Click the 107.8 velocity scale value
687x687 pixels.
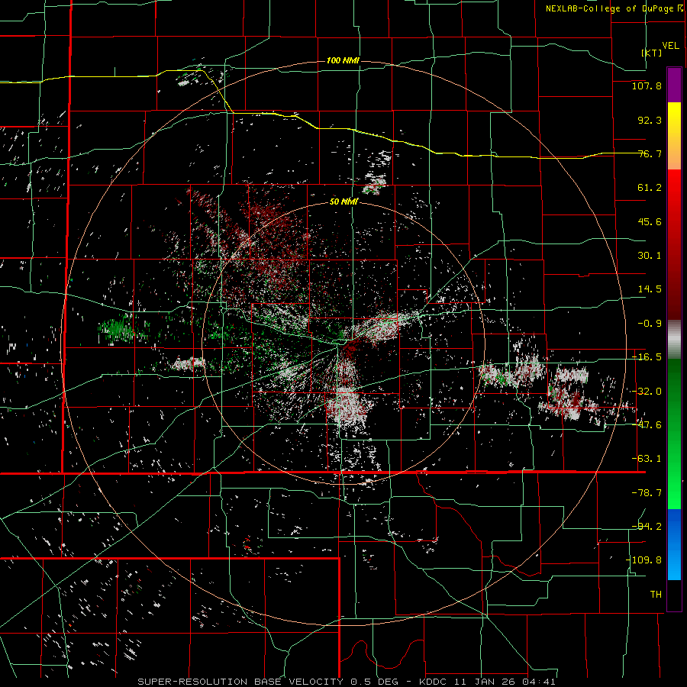(x=647, y=85)
